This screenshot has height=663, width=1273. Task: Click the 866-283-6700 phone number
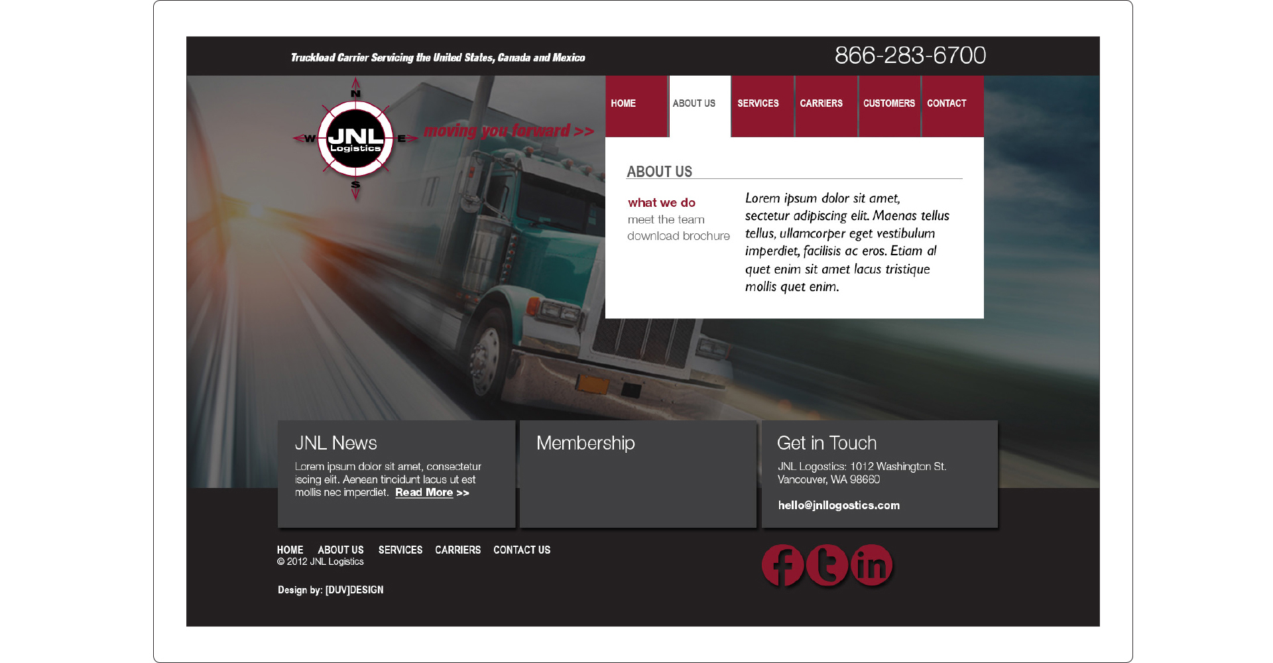(x=910, y=55)
